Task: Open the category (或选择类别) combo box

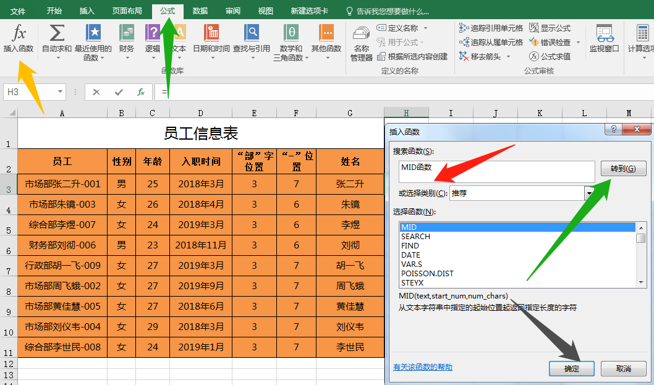Action: pos(521,193)
